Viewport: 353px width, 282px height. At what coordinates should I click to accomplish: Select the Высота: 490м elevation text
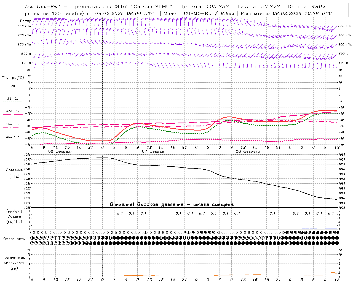(306, 7)
